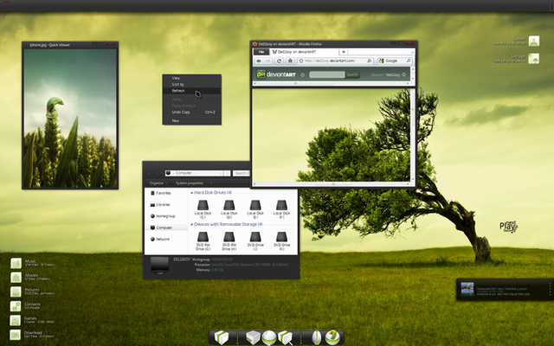
Task: Open DVD RW Drive (G:) icon
Action: [203, 238]
